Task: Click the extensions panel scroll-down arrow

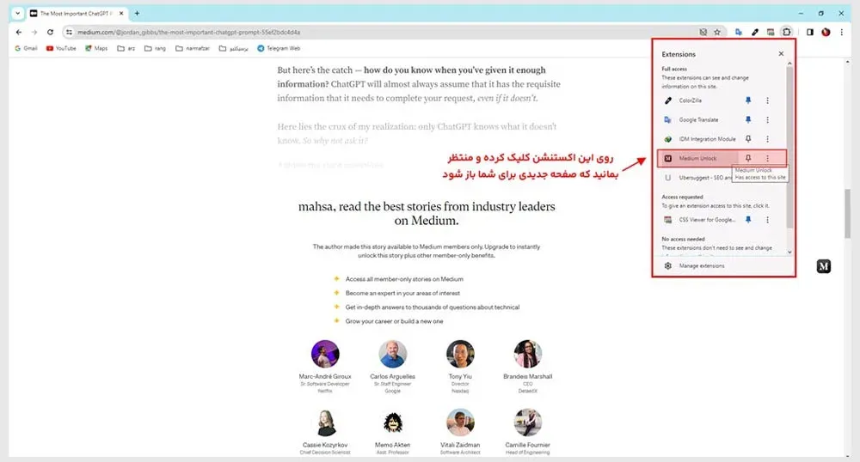Action: click(789, 252)
